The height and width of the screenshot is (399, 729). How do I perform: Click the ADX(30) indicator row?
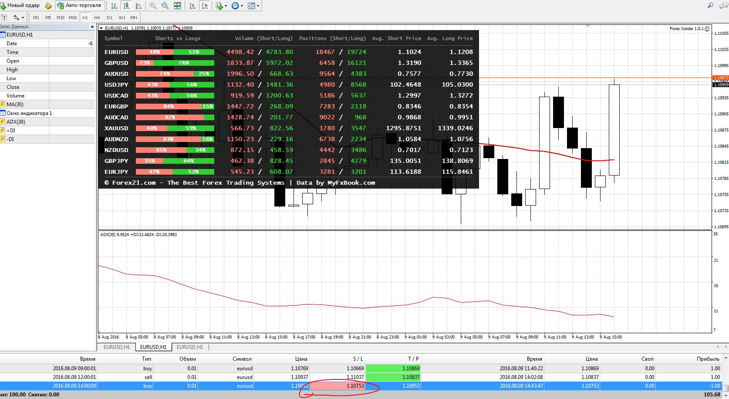47,122
